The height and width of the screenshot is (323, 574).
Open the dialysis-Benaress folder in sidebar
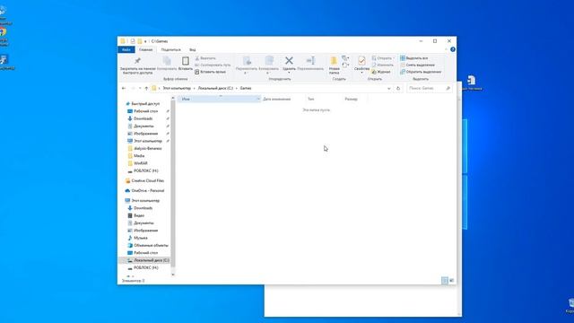click(x=145, y=148)
